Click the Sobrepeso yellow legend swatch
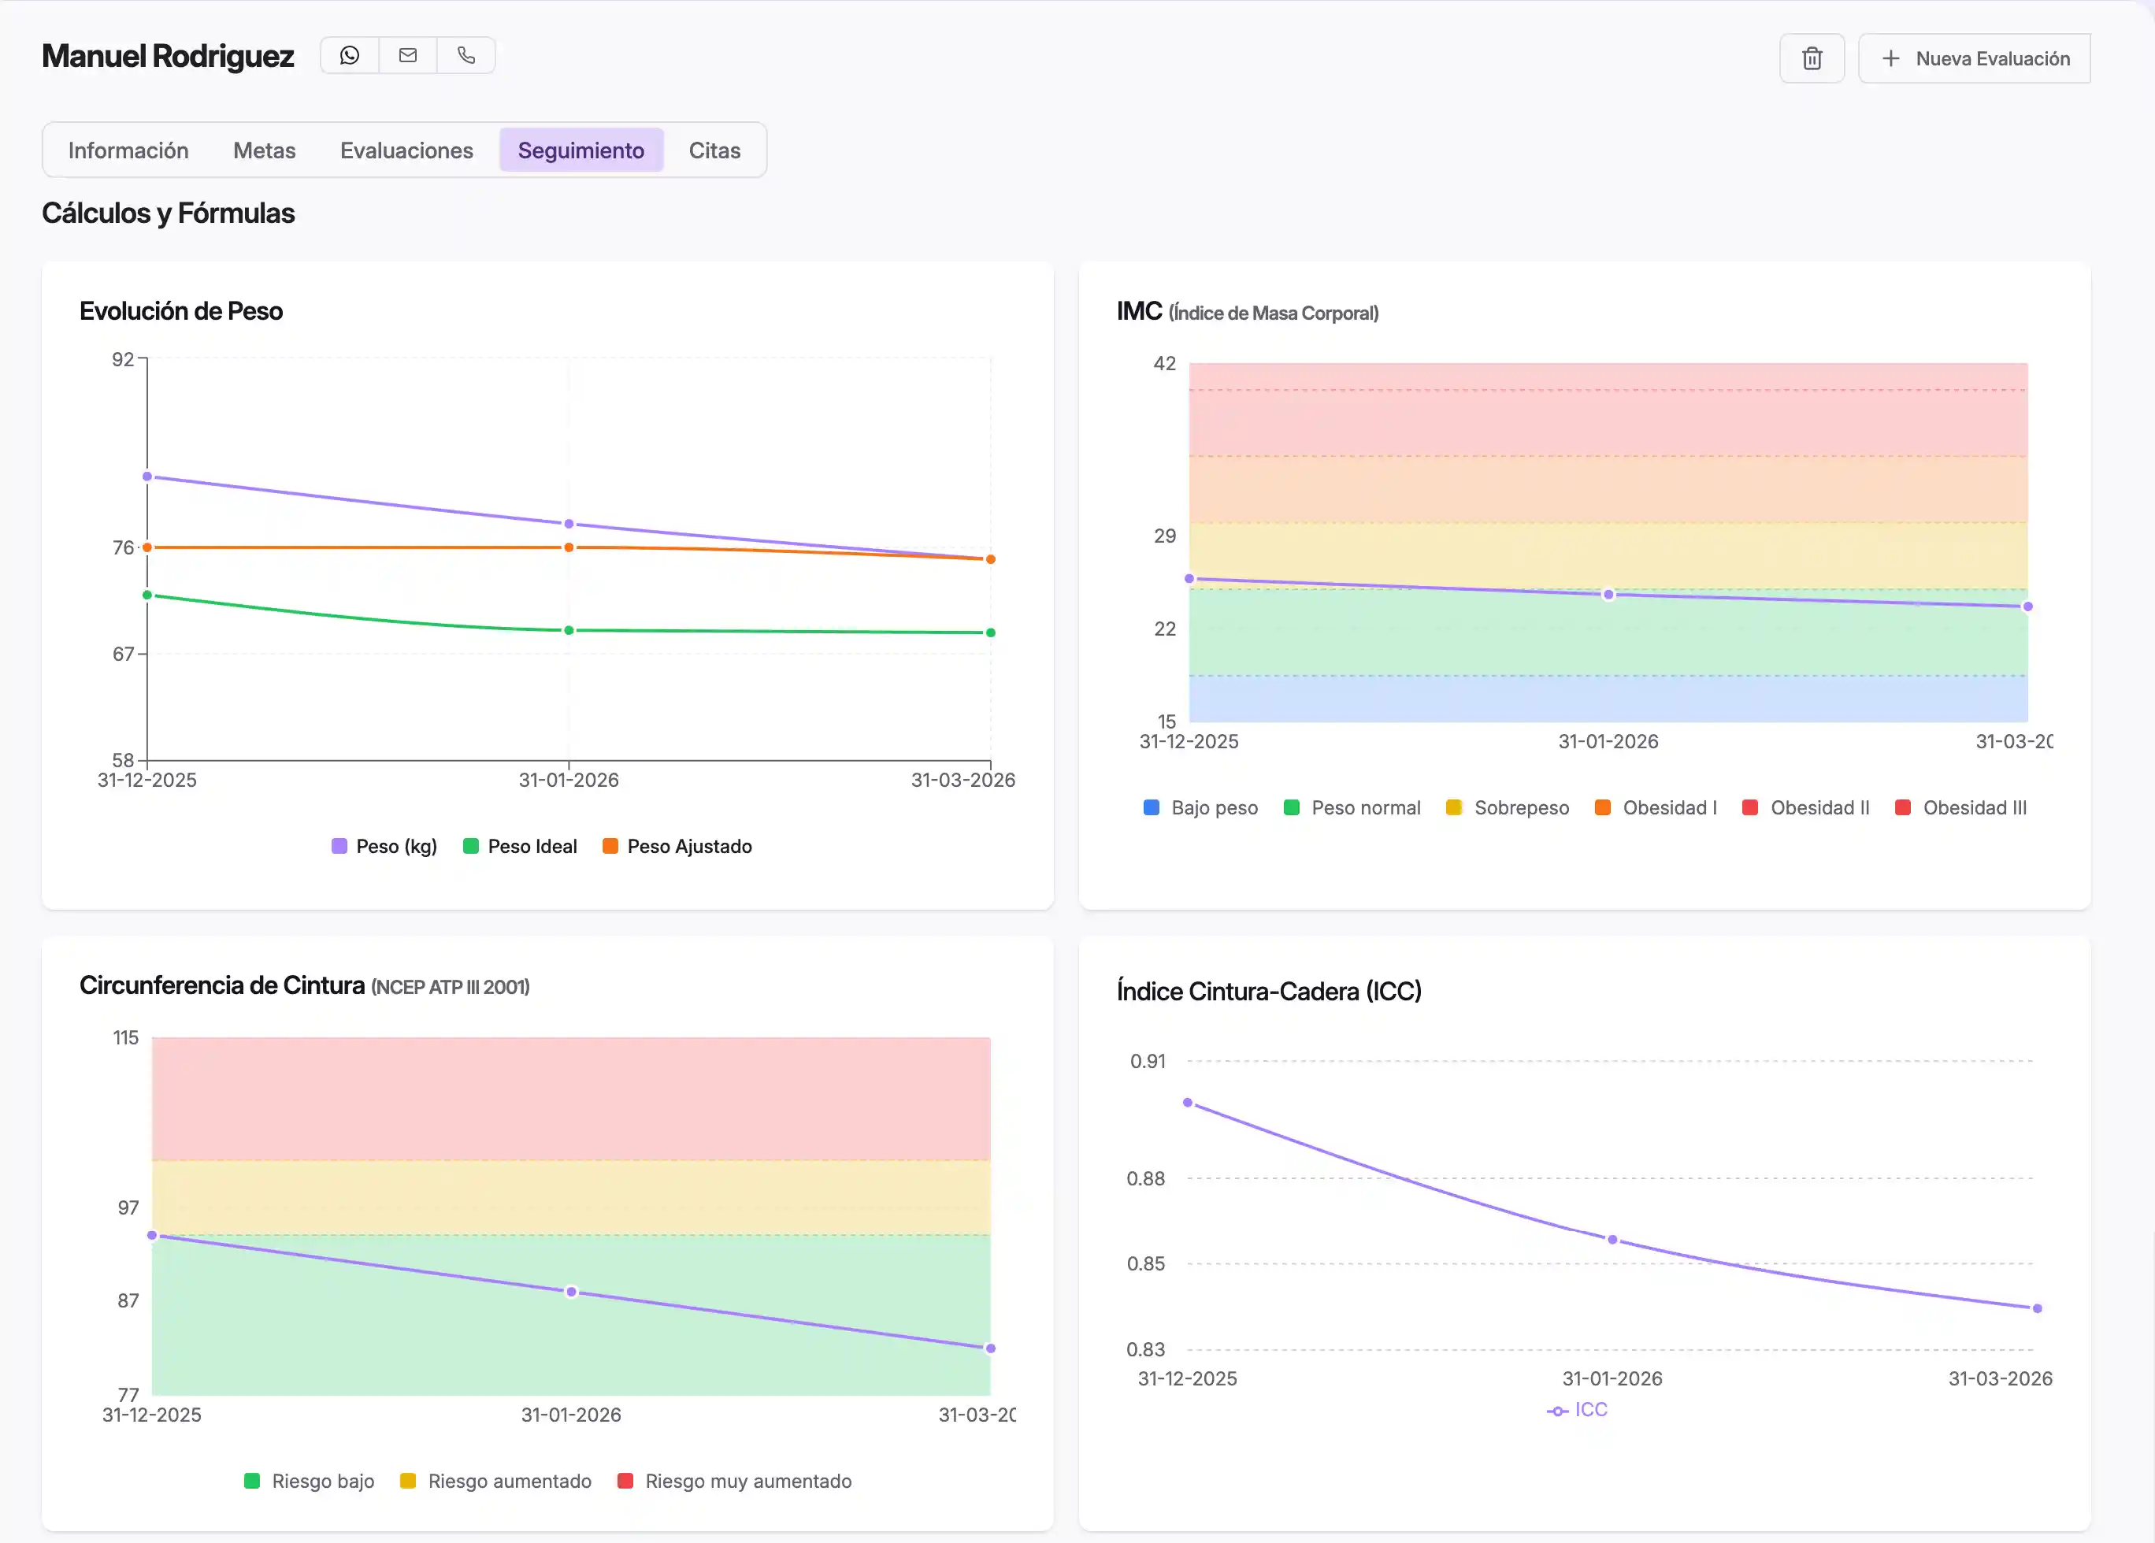2155x1543 pixels. coord(1453,807)
